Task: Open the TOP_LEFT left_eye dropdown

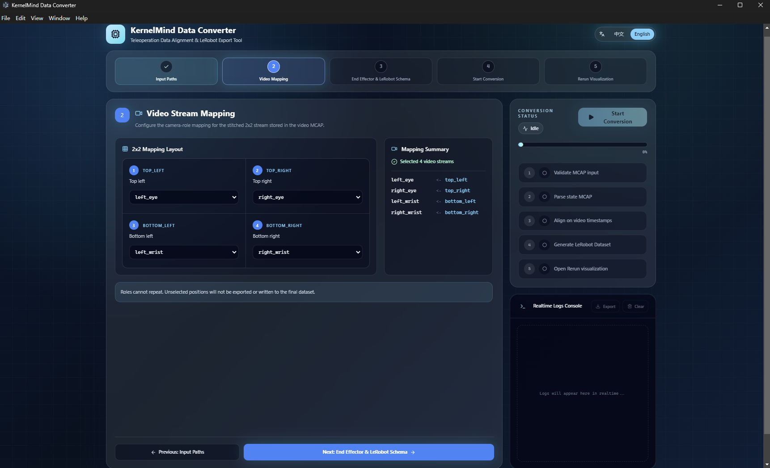Action: click(184, 197)
